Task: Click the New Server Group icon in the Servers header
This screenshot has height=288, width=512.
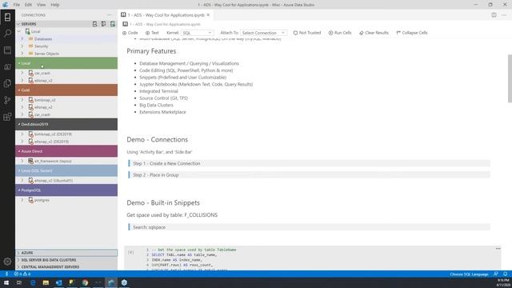Action: 103,24
